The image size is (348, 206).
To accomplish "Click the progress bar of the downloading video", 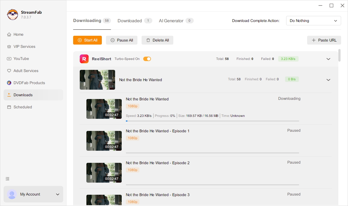I will (212, 121).
